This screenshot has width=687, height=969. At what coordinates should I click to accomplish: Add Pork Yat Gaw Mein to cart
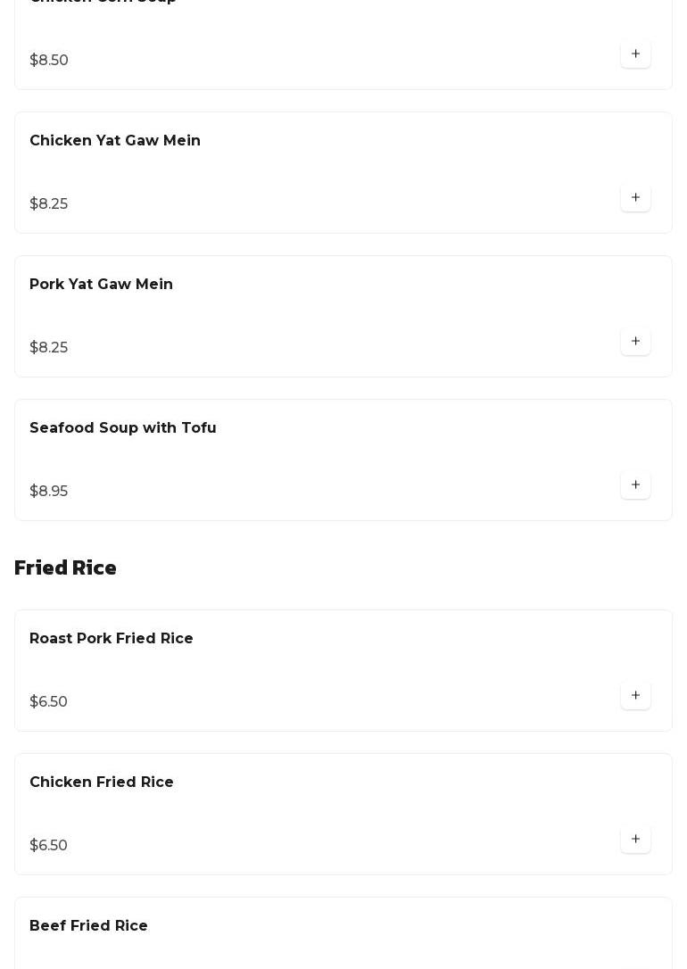click(635, 342)
